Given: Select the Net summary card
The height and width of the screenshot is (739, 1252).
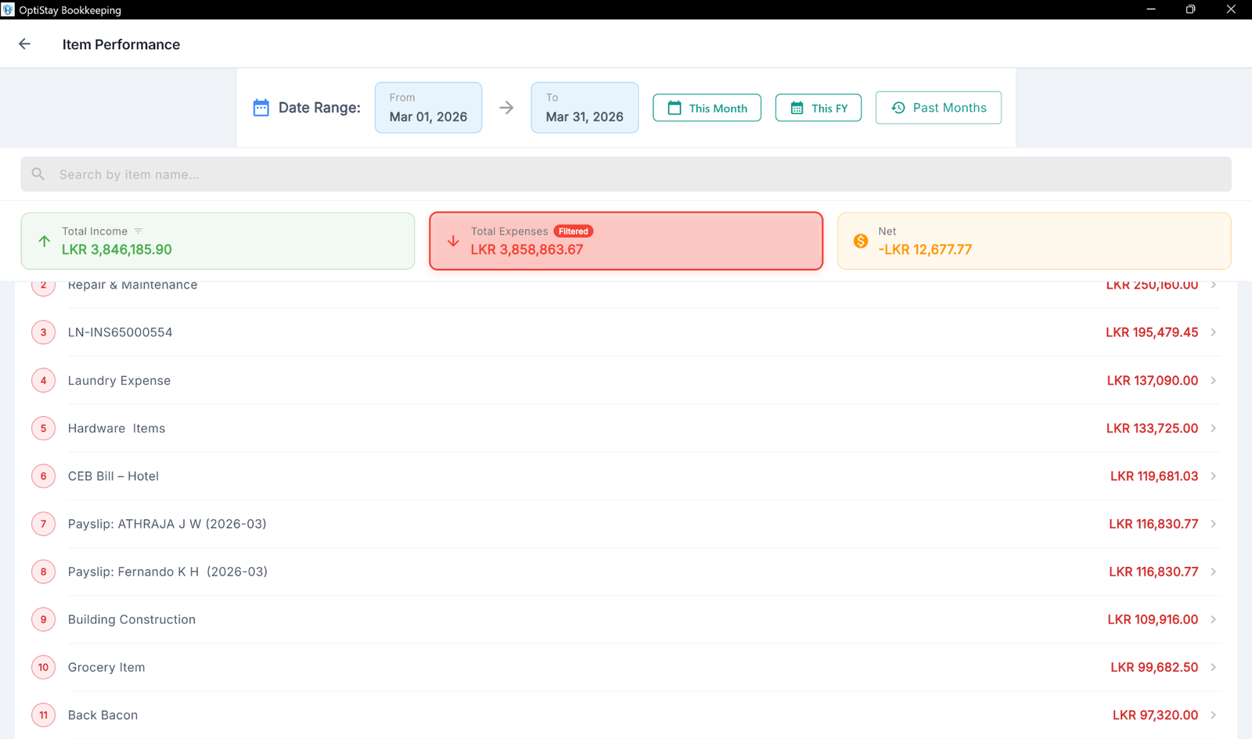Looking at the screenshot, I should coord(1034,241).
